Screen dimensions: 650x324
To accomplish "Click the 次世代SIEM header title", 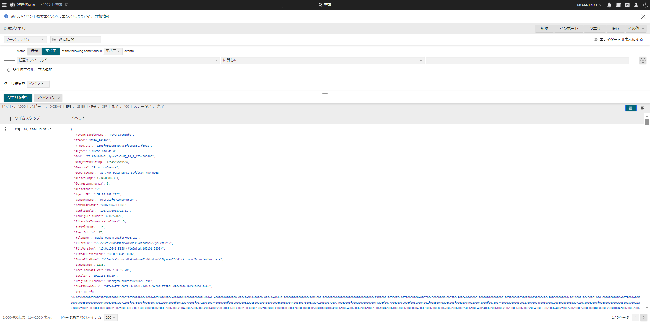I will coord(26,5).
